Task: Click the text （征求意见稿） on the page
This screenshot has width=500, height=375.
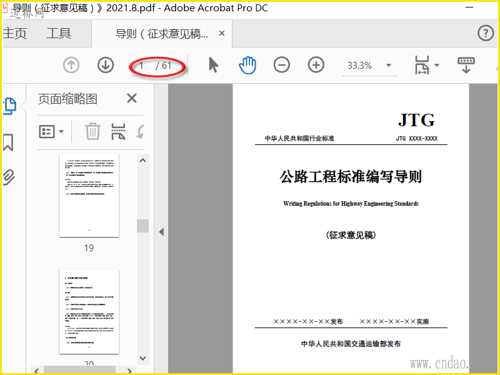Action: point(351,235)
